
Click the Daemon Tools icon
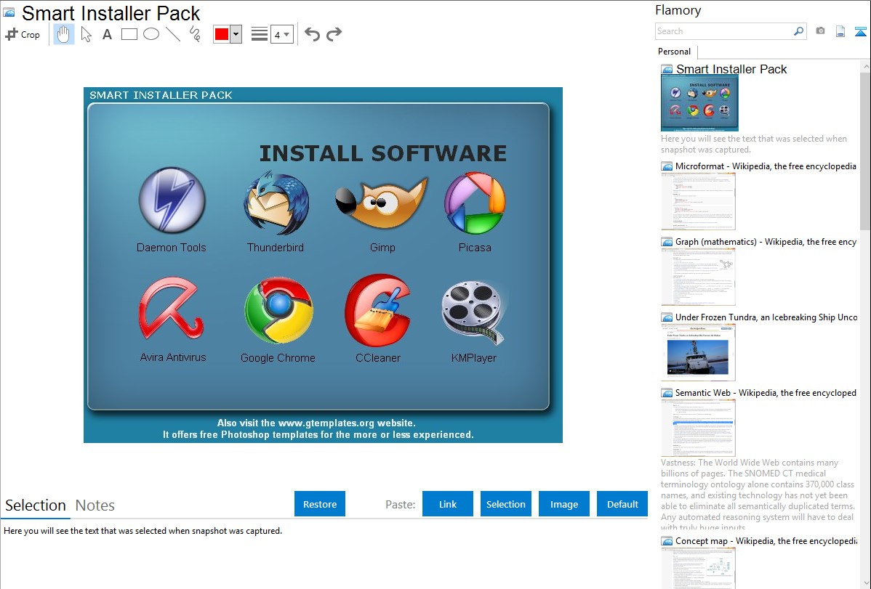pyautogui.click(x=172, y=200)
